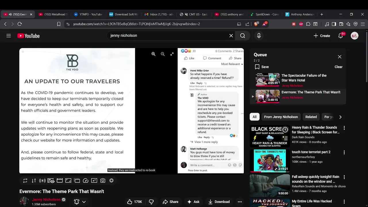368x207 pixels.
Task: Toggle channel notification bell for Jenny Nicholson
Action: [x=76, y=202]
